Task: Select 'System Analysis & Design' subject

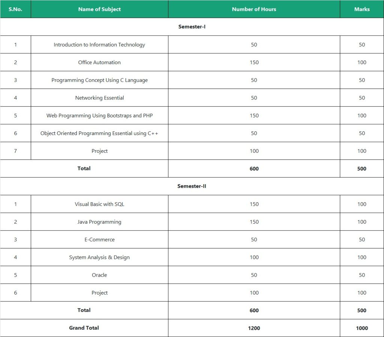Action: click(99, 257)
